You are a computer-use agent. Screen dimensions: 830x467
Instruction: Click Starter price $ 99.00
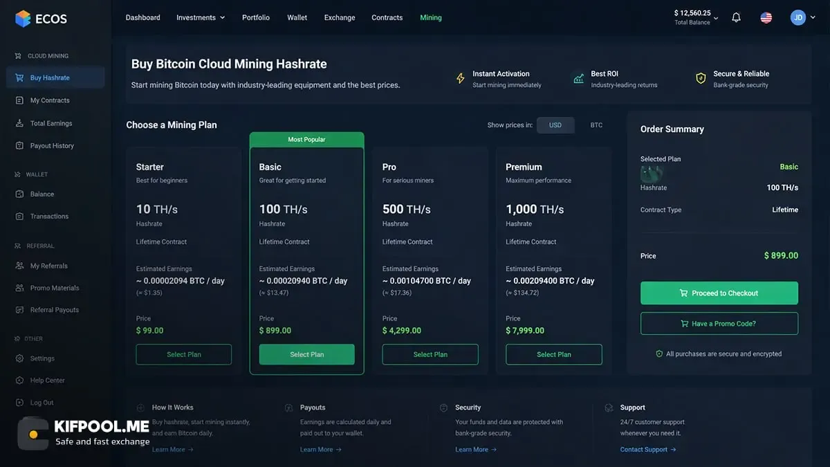[x=149, y=331]
